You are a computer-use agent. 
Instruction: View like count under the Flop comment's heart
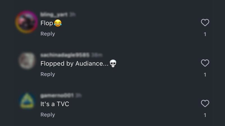(205, 34)
